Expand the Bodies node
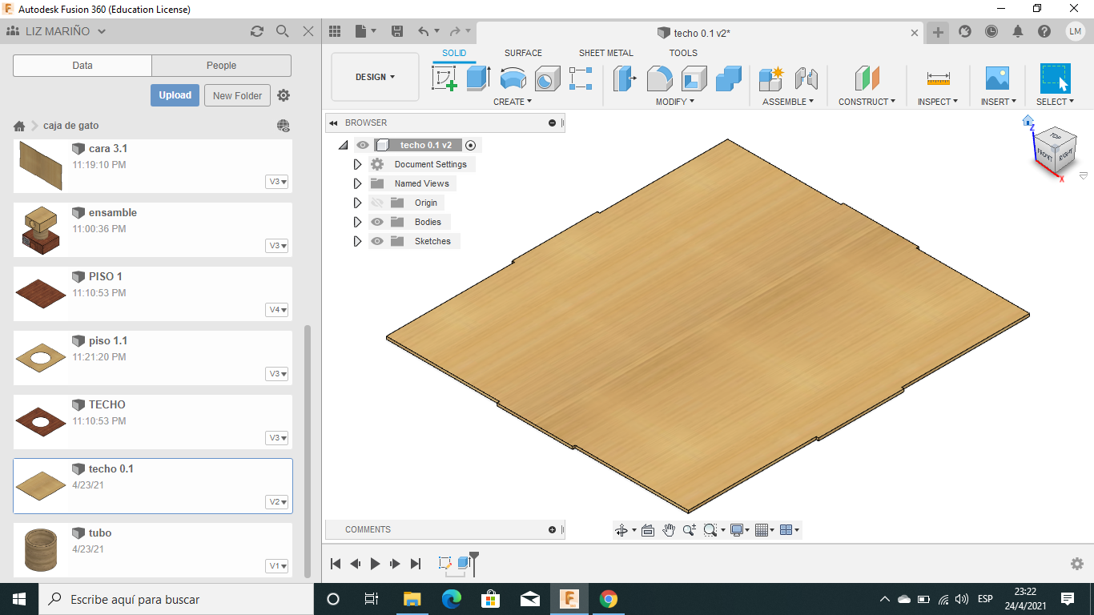The height and width of the screenshot is (615, 1094). (x=358, y=222)
